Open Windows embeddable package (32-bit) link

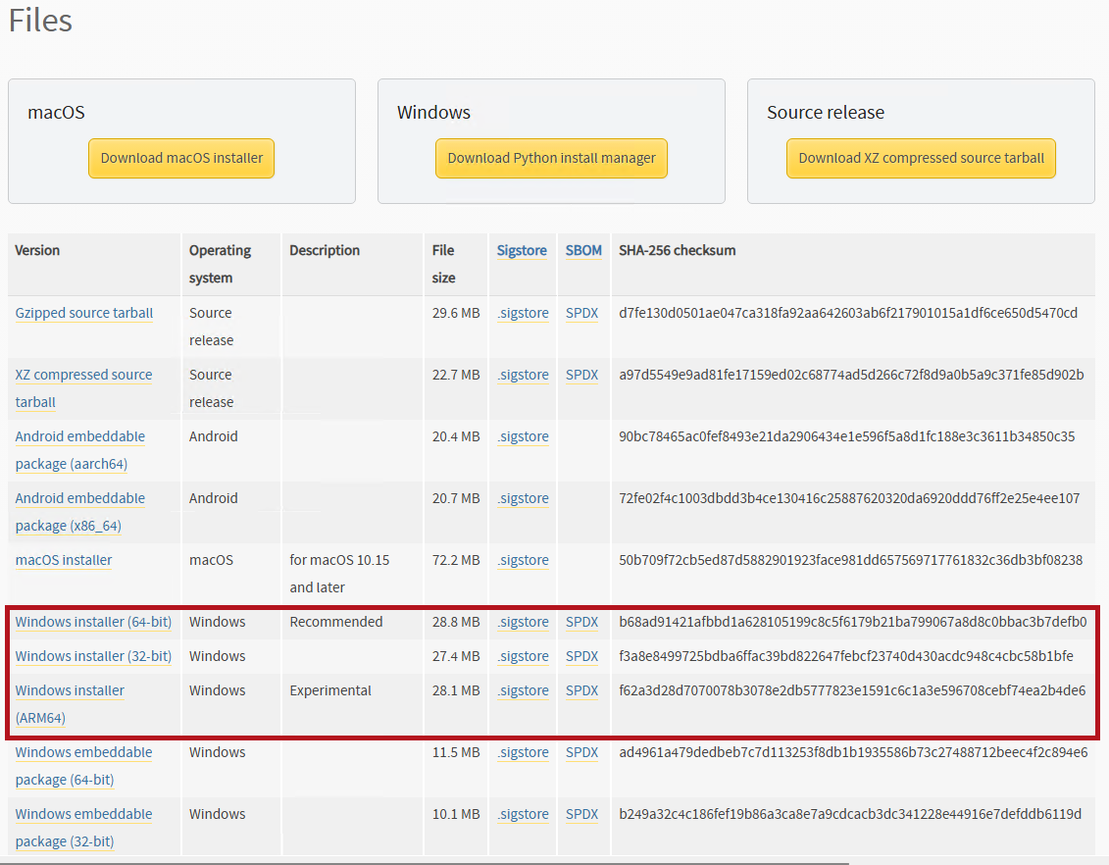click(83, 814)
